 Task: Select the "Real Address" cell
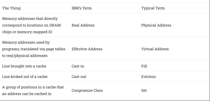coord(83,25)
